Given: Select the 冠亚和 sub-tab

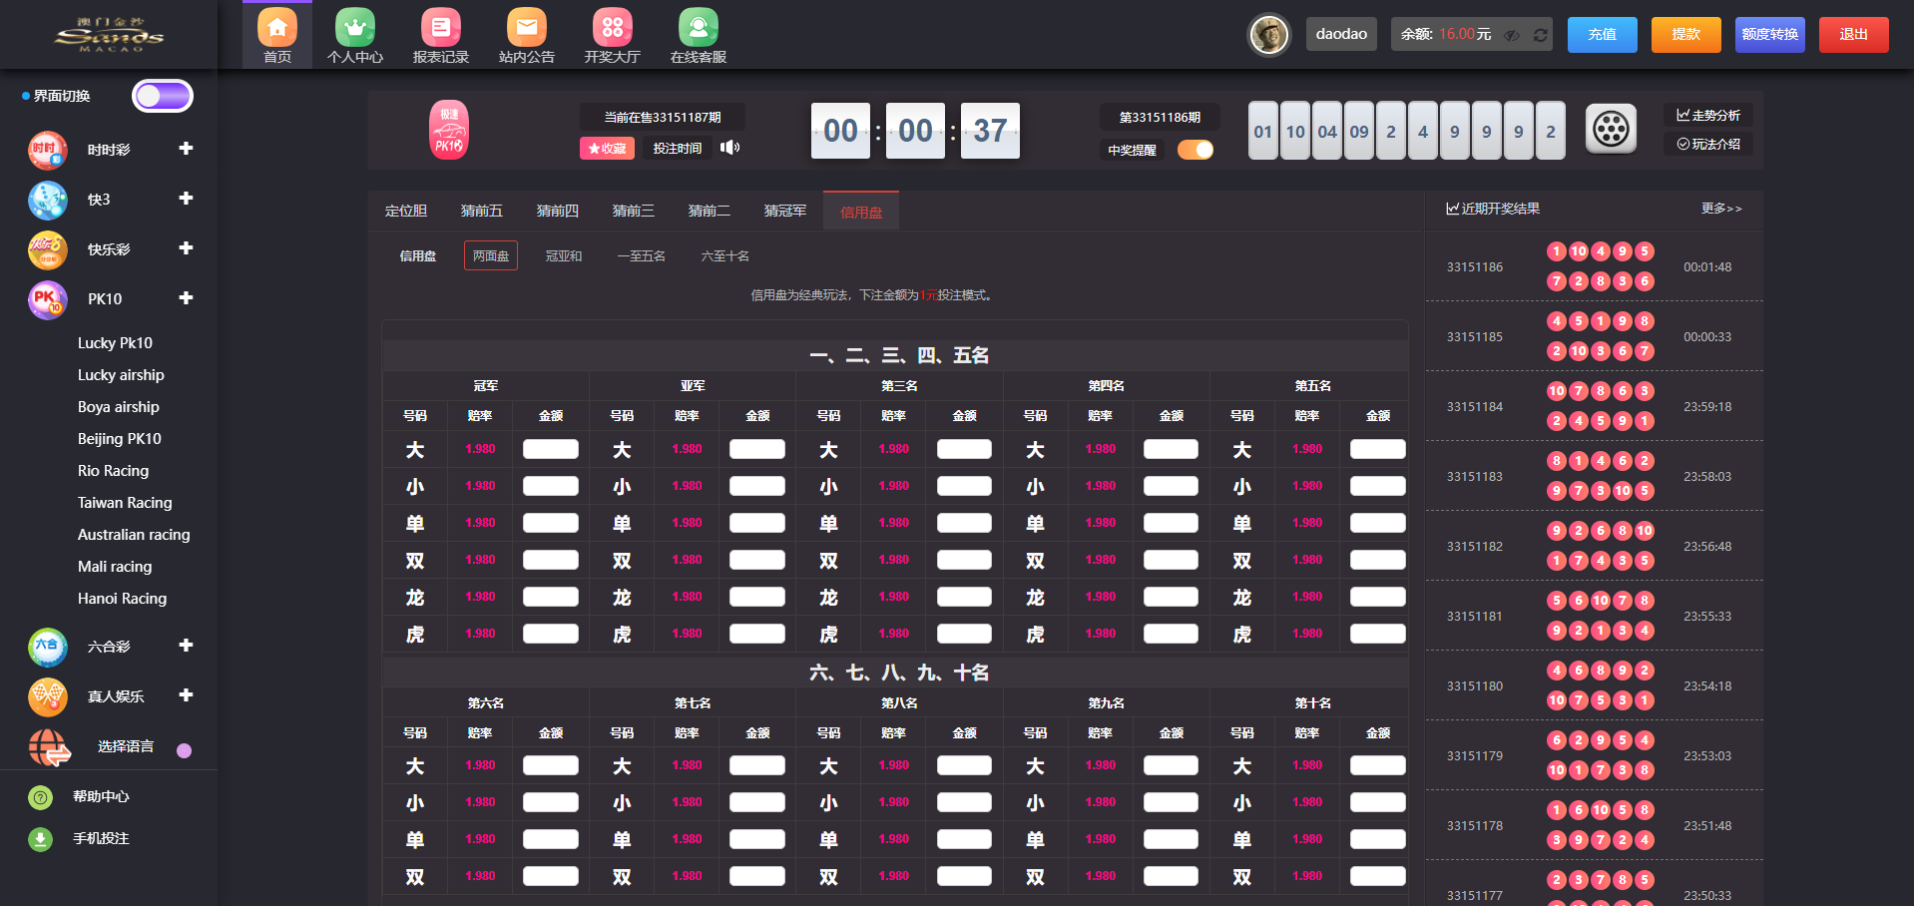Looking at the screenshot, I should (x=564, y=256).
